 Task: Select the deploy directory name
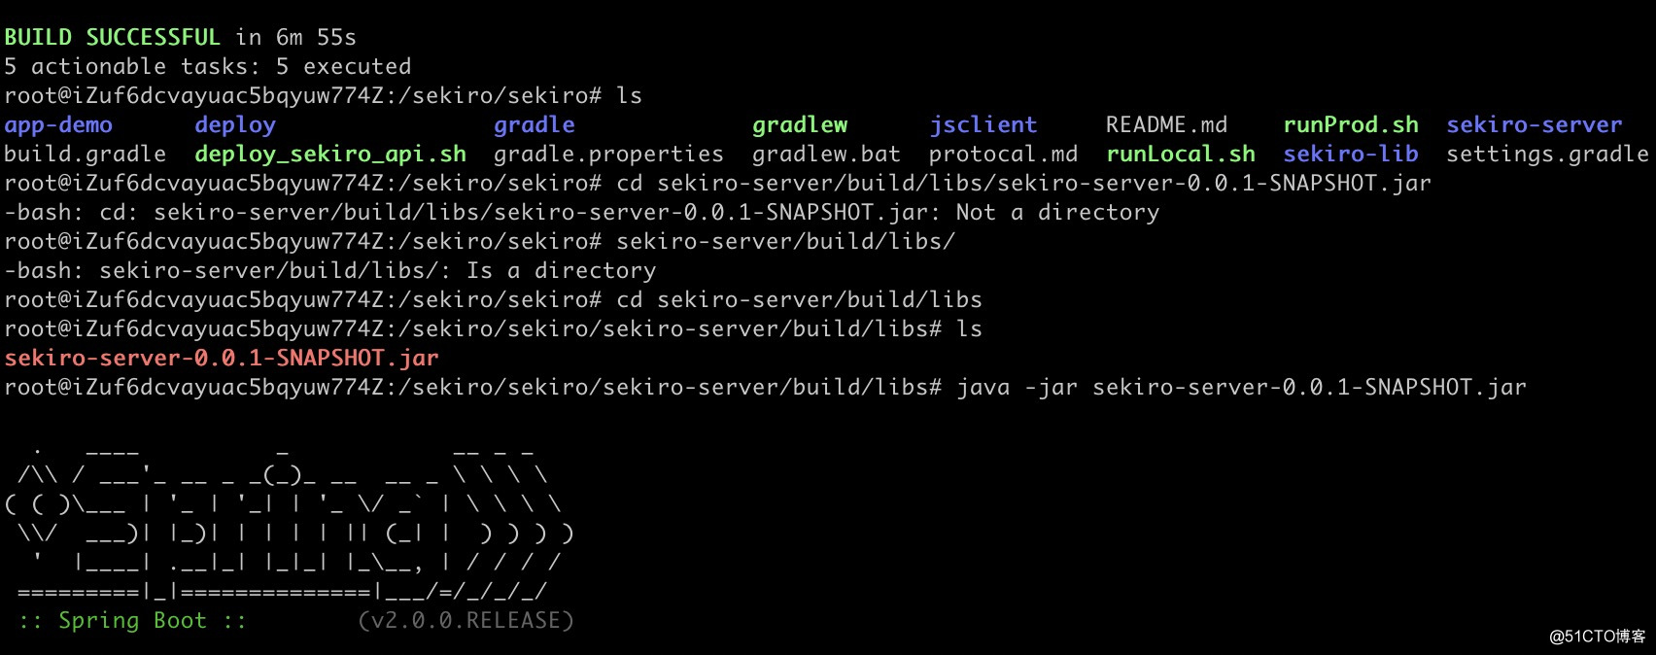(235, 125)
